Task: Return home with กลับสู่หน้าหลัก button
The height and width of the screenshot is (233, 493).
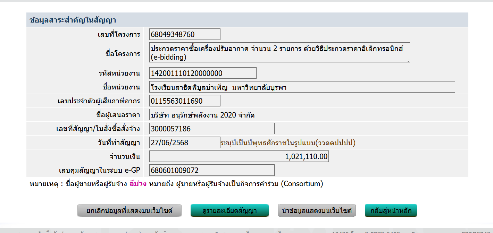Action: pos(391,210)
